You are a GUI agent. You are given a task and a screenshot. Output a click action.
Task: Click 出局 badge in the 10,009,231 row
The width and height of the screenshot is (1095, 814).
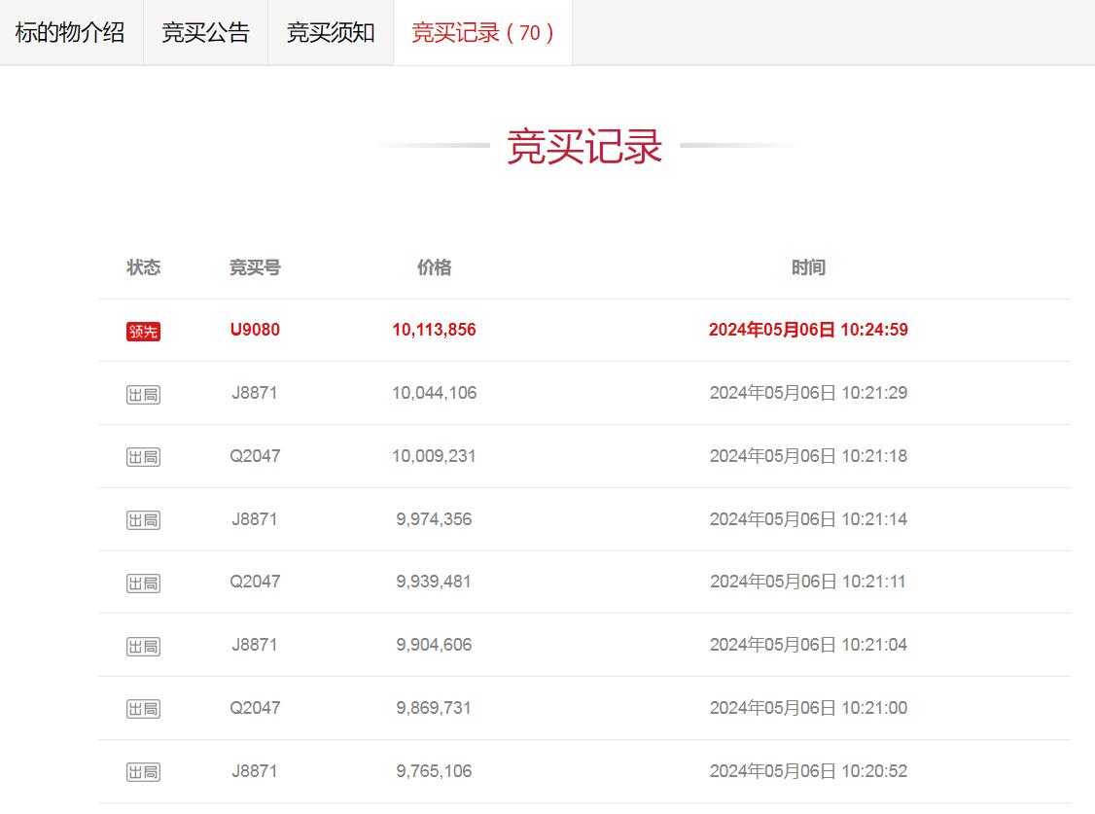pyautogui.click(x=143, y=457)
